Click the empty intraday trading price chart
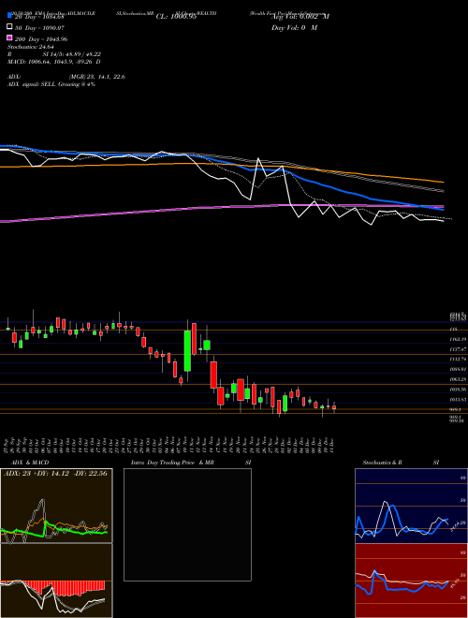The image size is (468, 618). pyautogui.click(x=187, y=524)
